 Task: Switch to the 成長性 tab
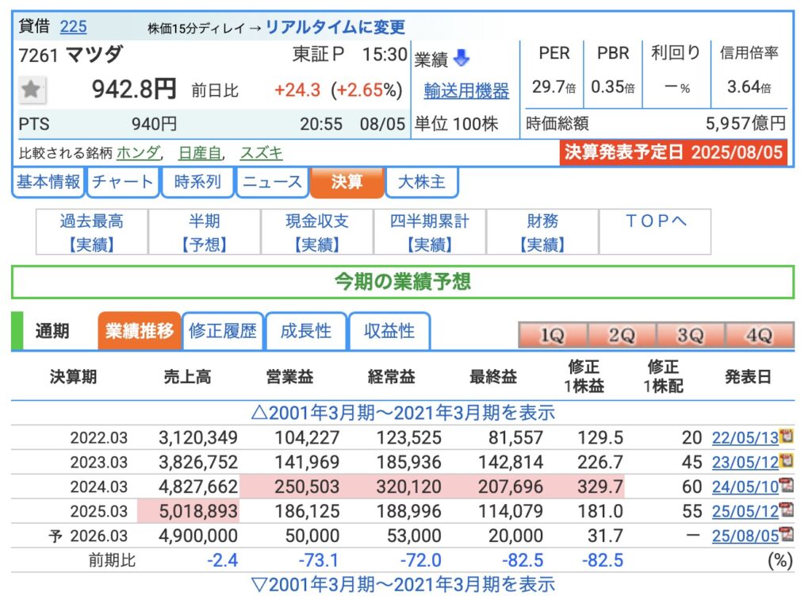point(305,331)
